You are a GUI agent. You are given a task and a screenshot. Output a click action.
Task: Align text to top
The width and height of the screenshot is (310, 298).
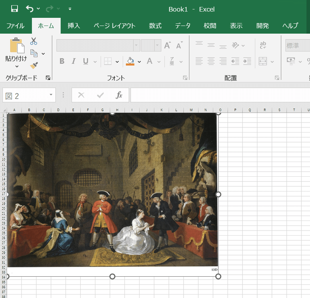click(199, 43)
